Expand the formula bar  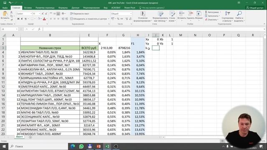pyautogui.click(x=264, y=29)
